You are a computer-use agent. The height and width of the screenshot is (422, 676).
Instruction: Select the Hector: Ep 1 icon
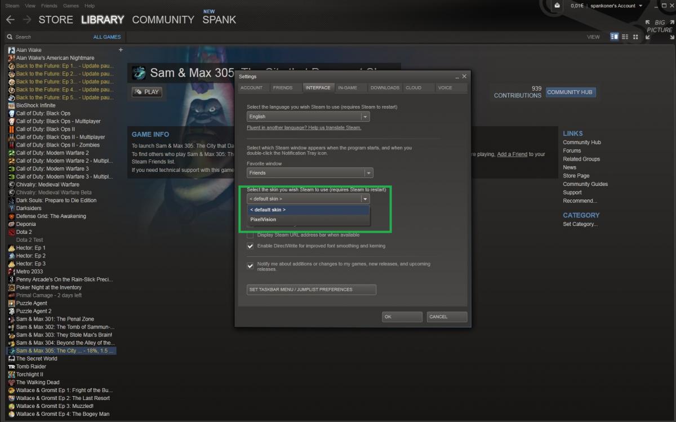[x=11, y=248]
